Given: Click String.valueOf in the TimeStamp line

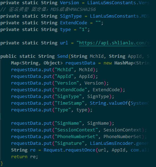Looking at the screenshot, I should 109,103.
